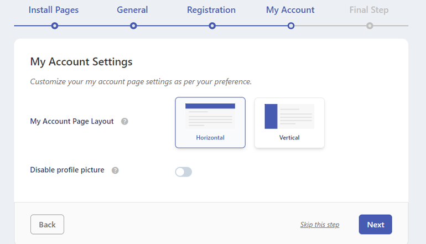Screen dimensions: 426x244
Task: Click the My Account step circle marker
Action: [x=291, y=26]
